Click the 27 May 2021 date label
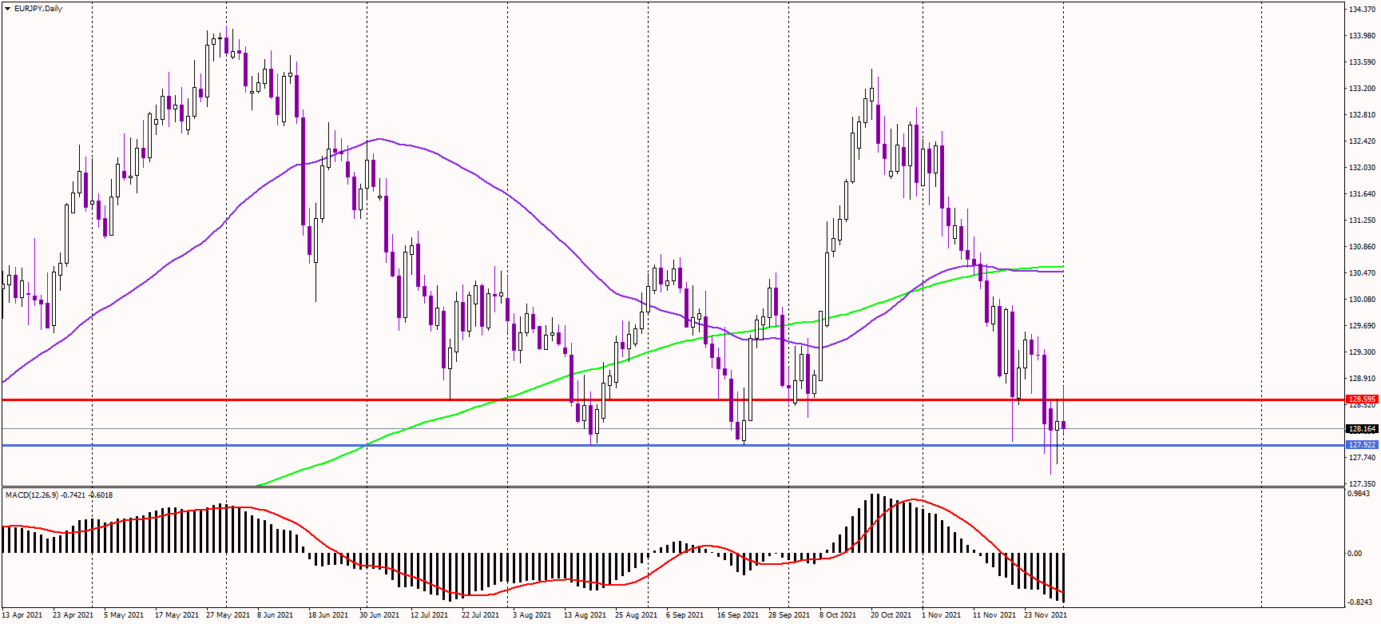The width and height of the screenshot is (1381, 624). 228,615
